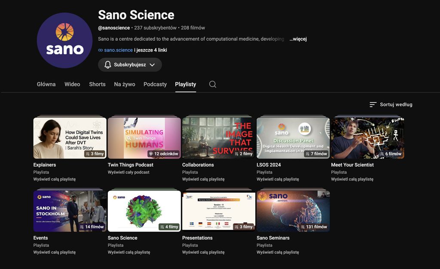Click the Sano channel avatar logo

point(64,40)
